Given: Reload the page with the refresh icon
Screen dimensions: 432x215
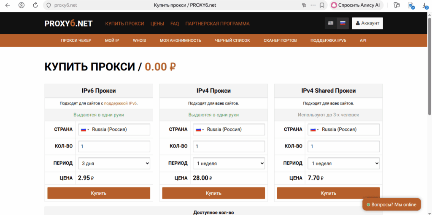Looking at the screenshot, I should click(x=35, y=5).
